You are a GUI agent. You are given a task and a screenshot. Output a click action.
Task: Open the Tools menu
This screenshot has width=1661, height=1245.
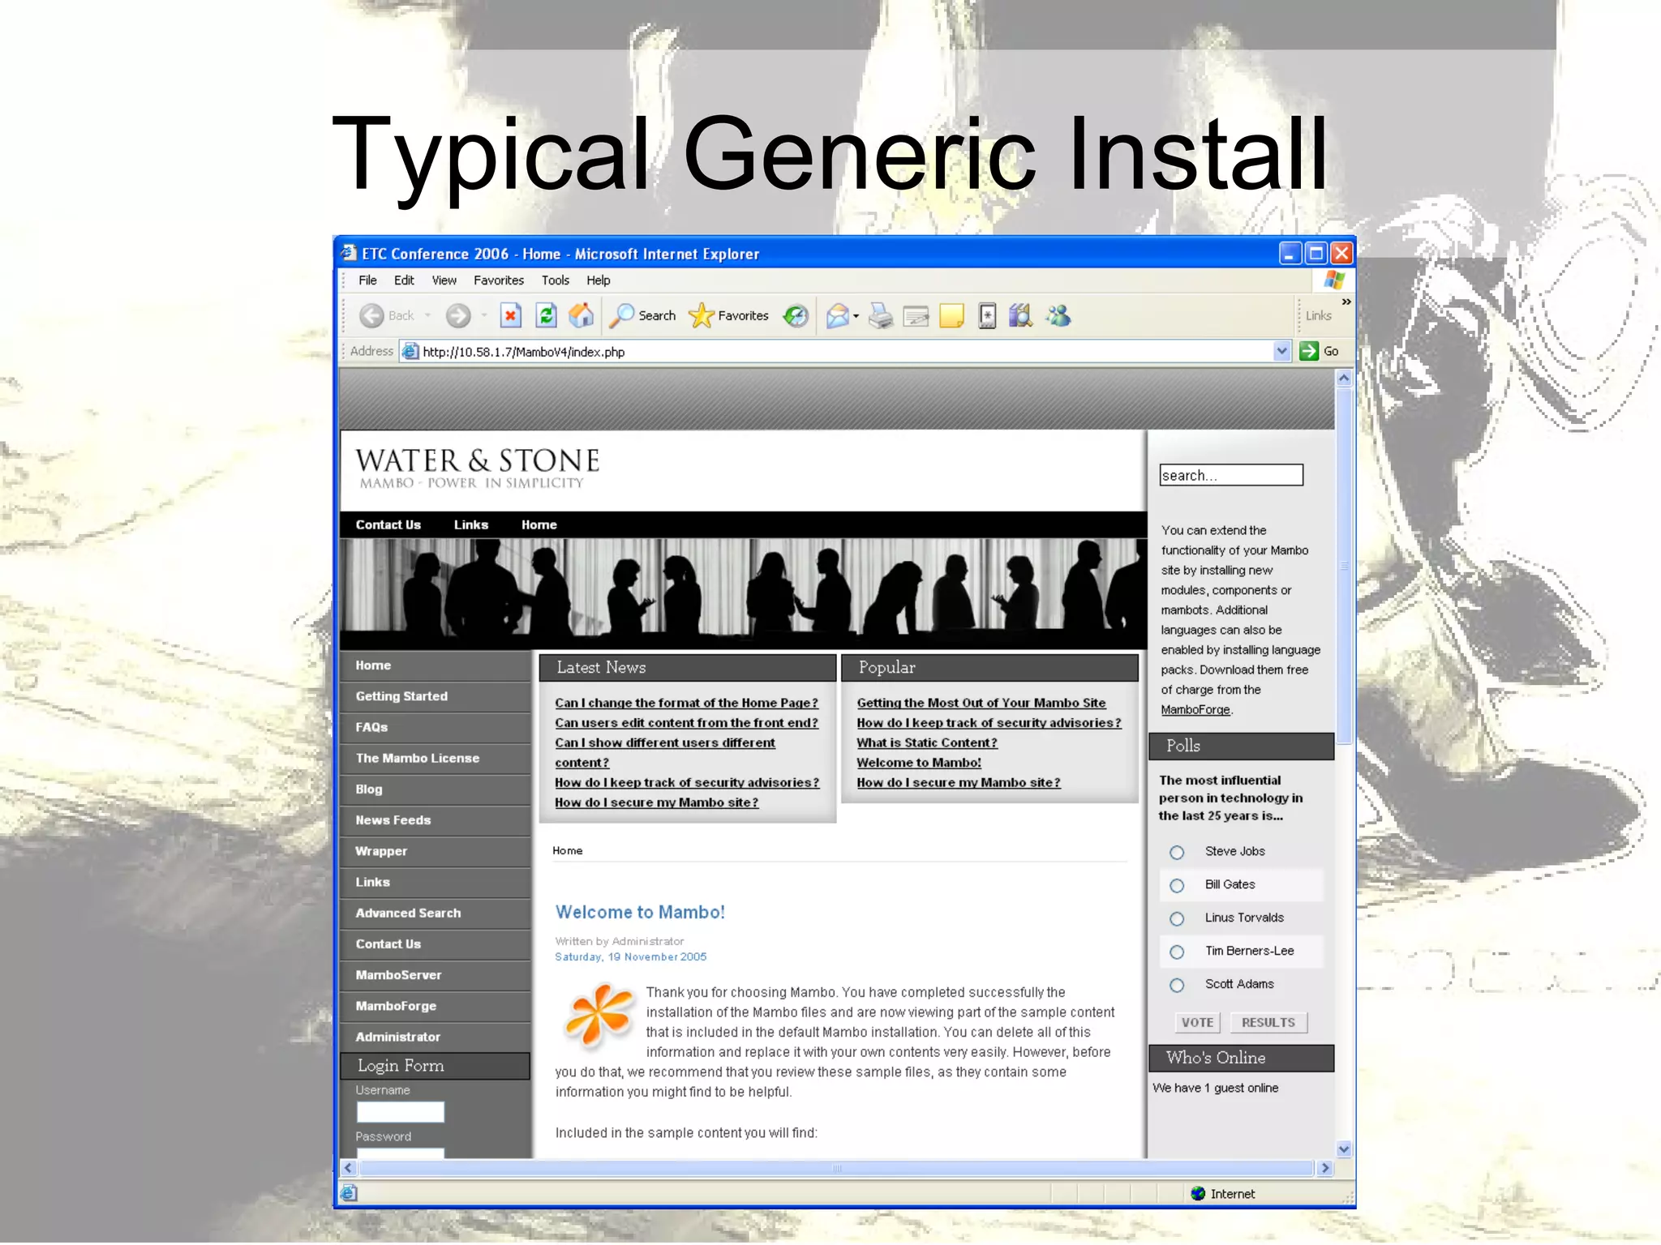[556, 280]
